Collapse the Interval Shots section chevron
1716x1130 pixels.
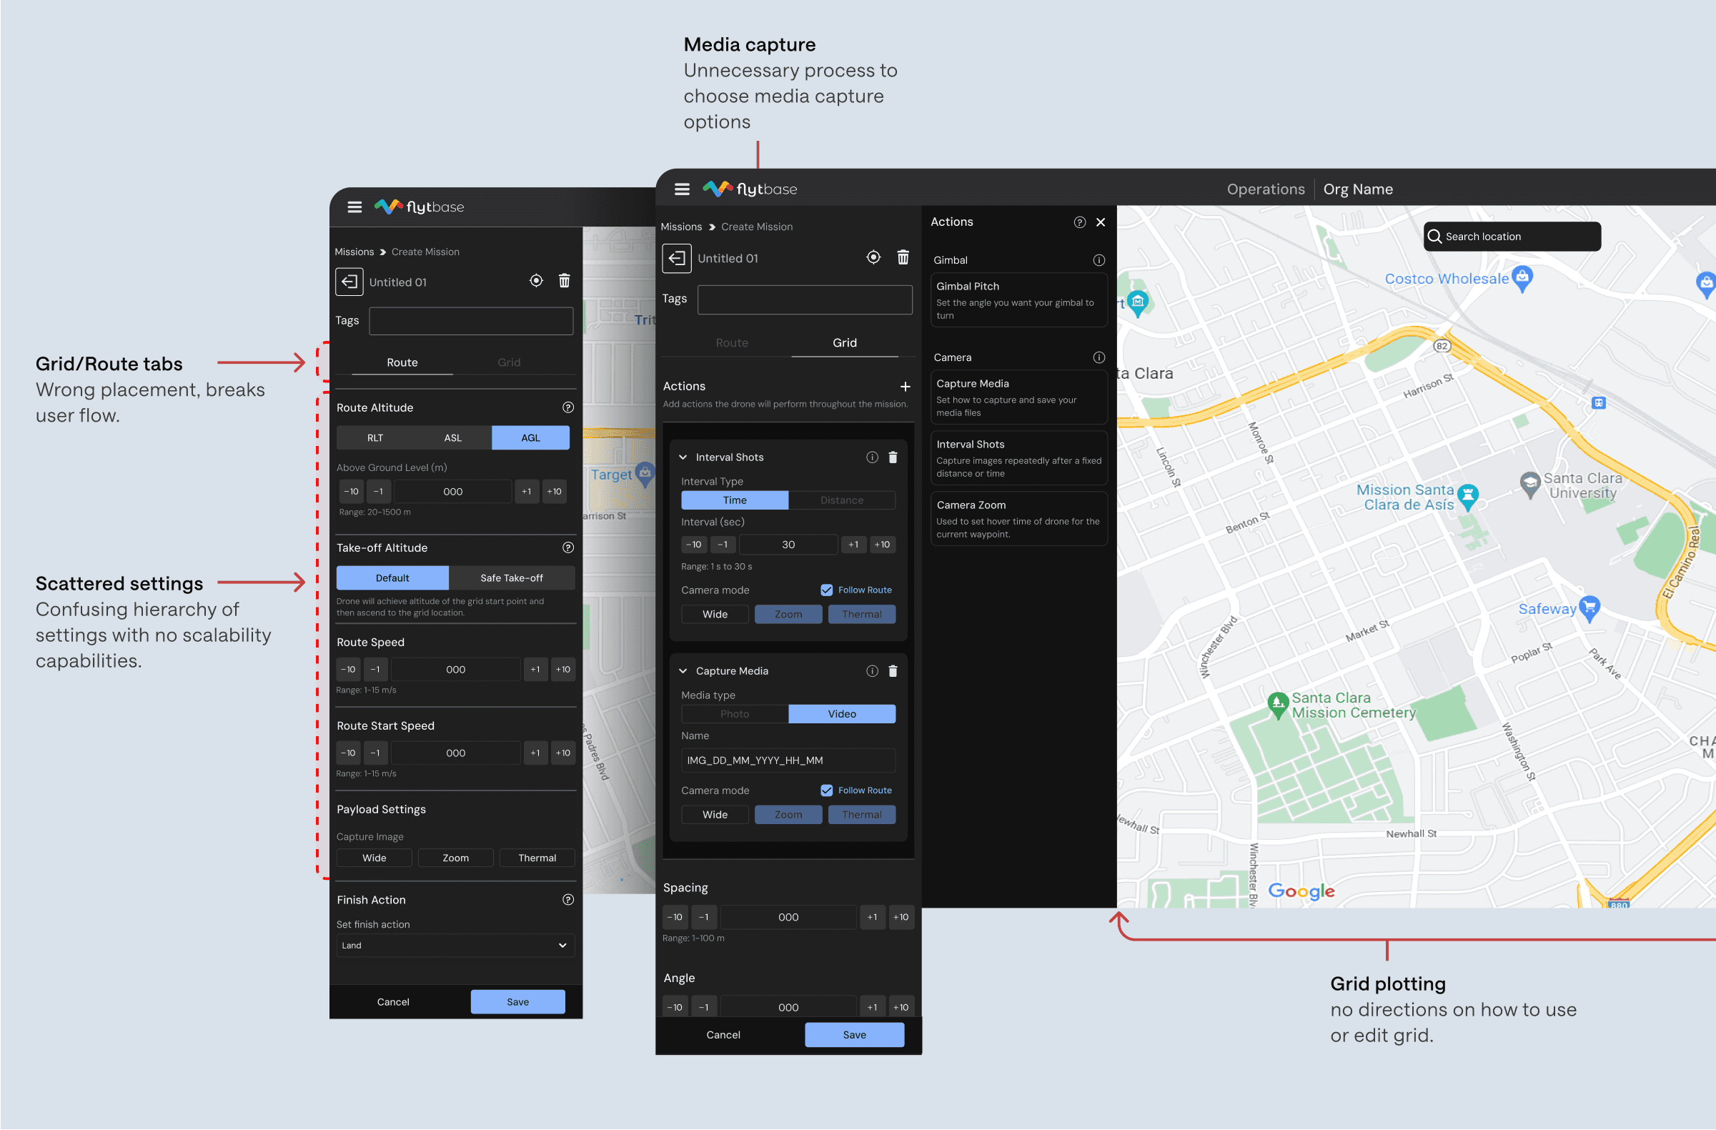(x=683, y=457)
